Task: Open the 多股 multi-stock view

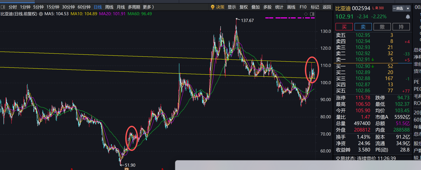Action: [267, 7]
